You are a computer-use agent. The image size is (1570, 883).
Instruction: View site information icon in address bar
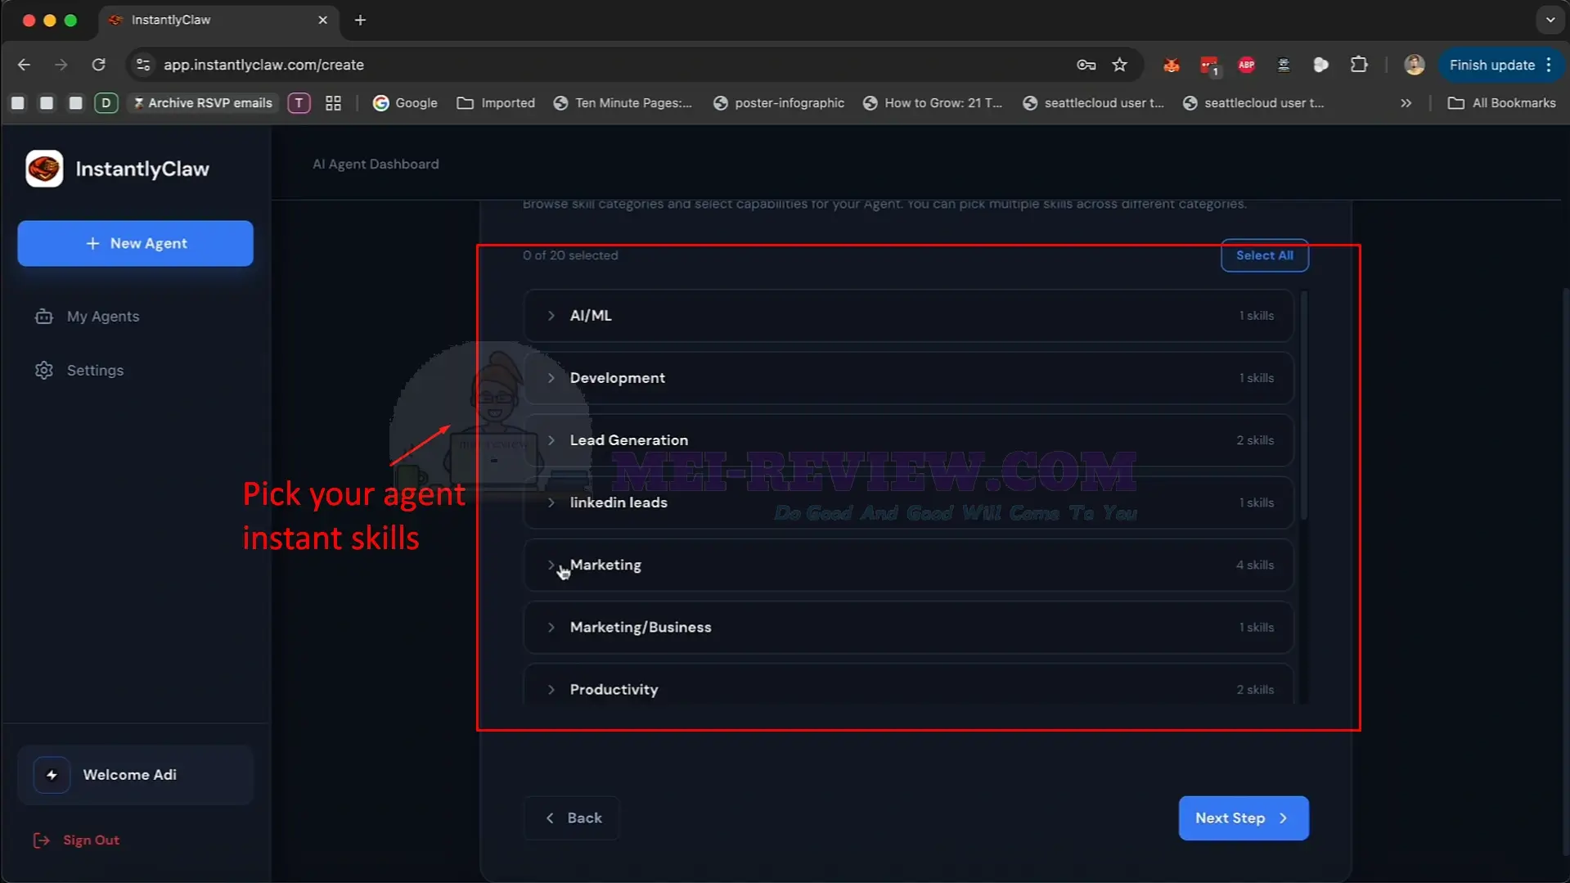pos(143,65)
